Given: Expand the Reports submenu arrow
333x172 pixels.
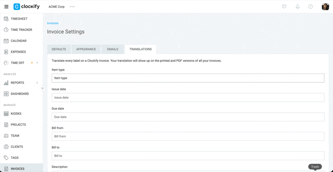Looking at the screenshot, I should click(37, 83).
